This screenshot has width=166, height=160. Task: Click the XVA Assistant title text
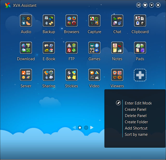tap(25, 5)
